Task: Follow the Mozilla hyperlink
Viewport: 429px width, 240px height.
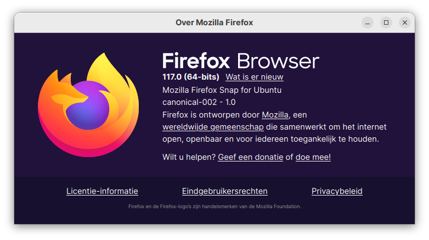Action: click(x=275, y=115)
